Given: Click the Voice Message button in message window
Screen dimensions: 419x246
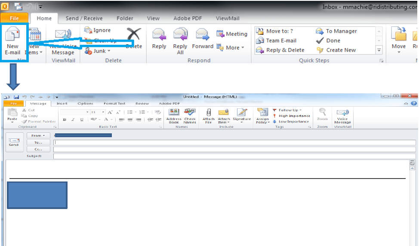Looking at the screenshot, I should point(342,116).
